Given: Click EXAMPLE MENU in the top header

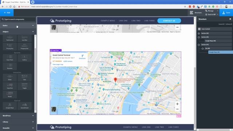Looking at the screenshot, I should (x=108, y=21).
